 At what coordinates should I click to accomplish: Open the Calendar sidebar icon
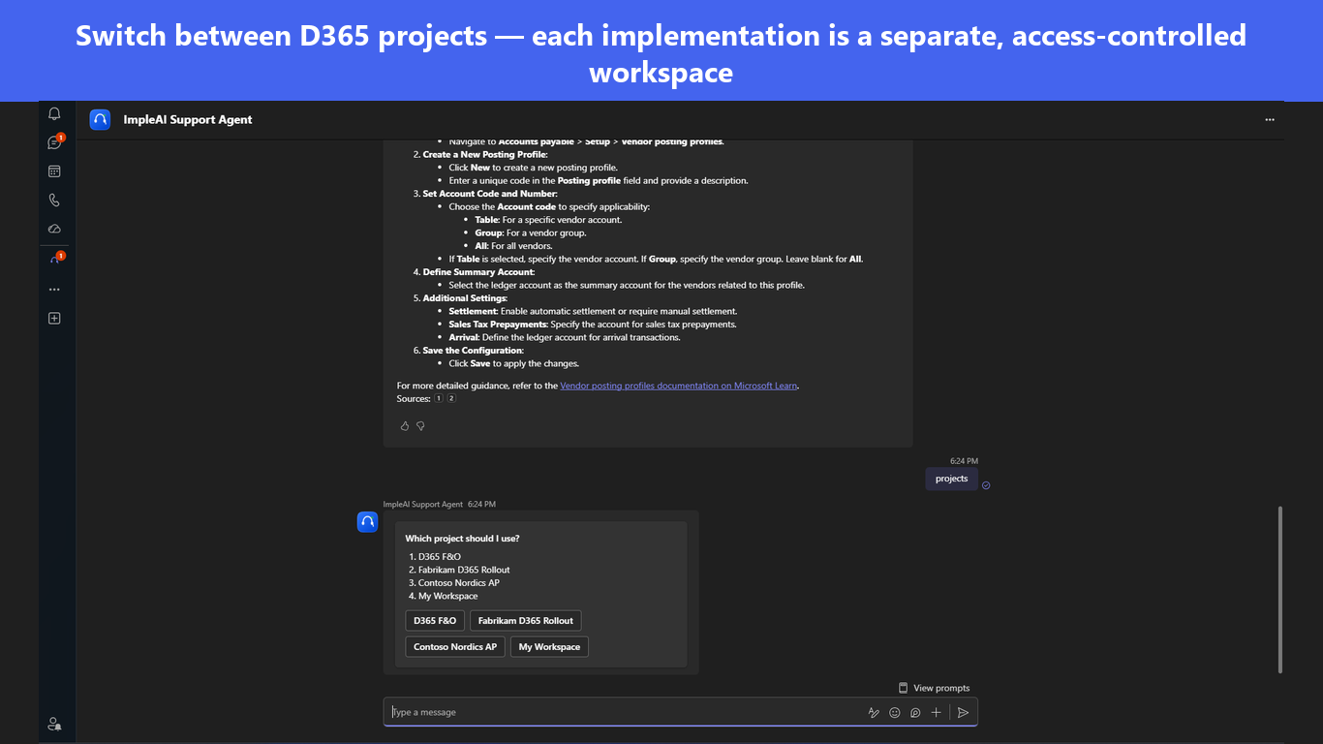[54, 171]
